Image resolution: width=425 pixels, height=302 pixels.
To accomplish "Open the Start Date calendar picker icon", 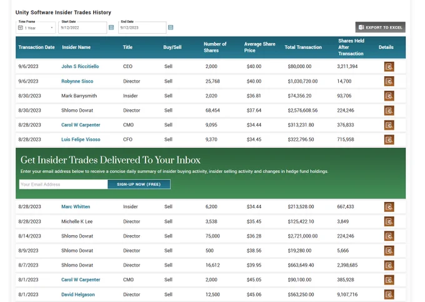I will coord(111,28).
